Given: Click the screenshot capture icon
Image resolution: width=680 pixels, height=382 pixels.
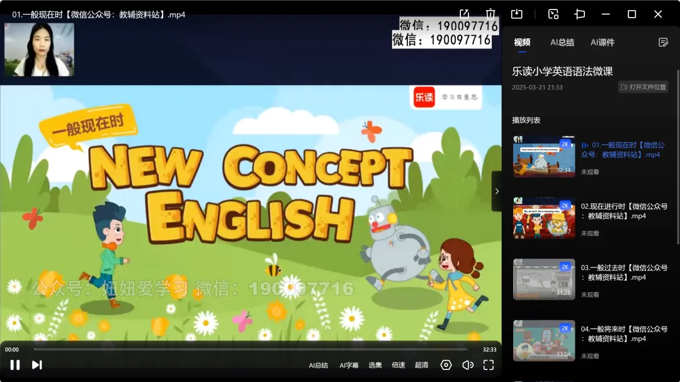Looking at the screenshot, I should click(x=553, y=14).
